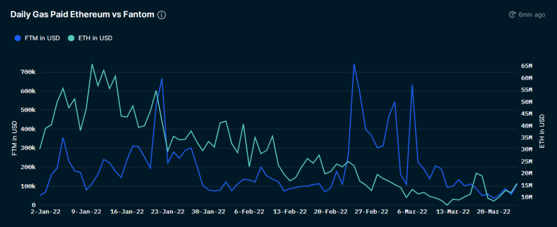557x227 pixels.
Task: Click the teal ETH legend dot
Action: point(71,38)
